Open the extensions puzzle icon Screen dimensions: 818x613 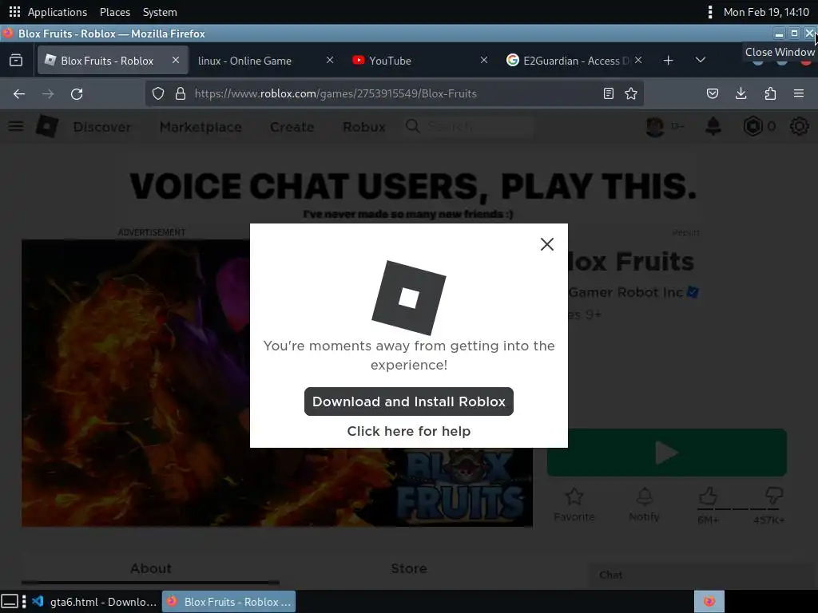pyautogui.click(x=770, y=94)
